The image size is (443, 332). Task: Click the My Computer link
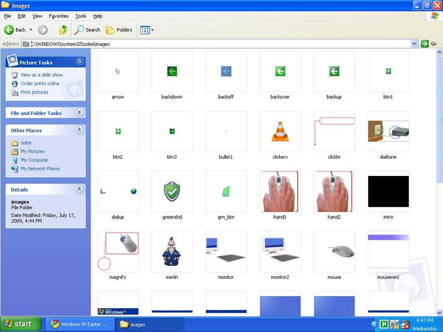pyautogui.click(x=34, y=160)
